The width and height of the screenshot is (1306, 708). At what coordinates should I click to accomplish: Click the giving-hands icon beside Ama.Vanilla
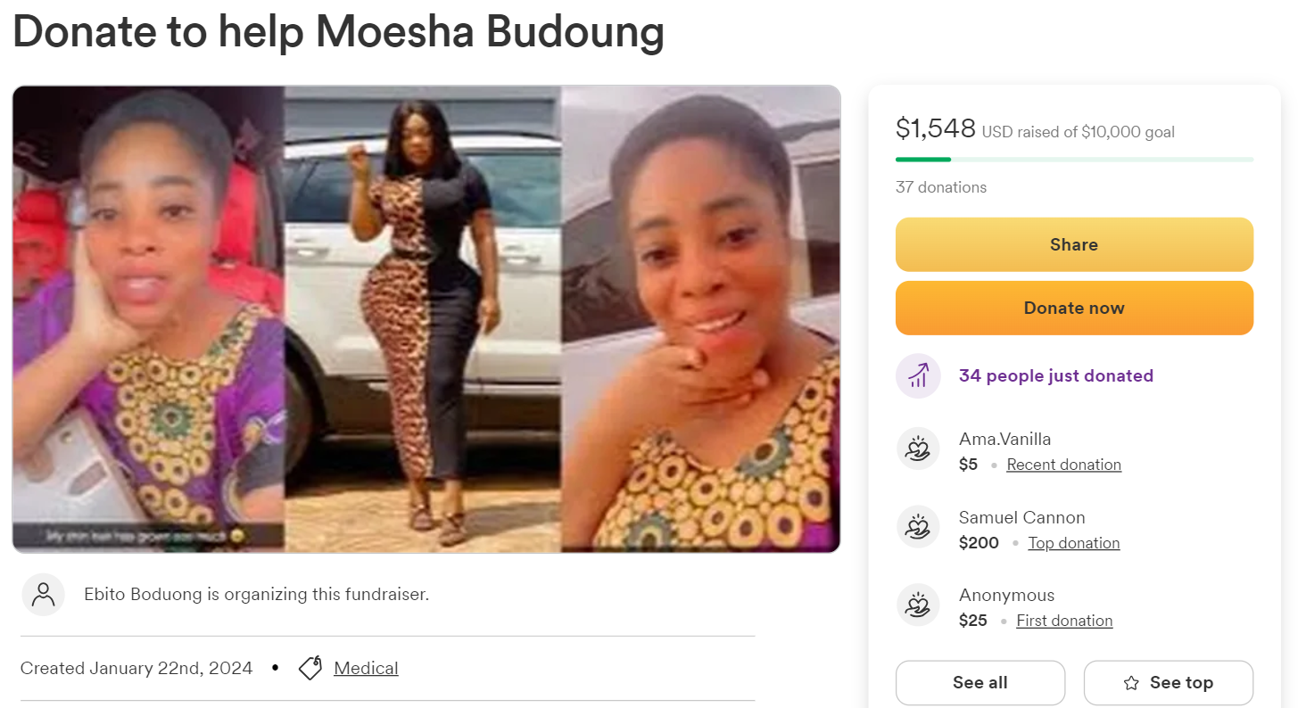[x=918, y=449]
